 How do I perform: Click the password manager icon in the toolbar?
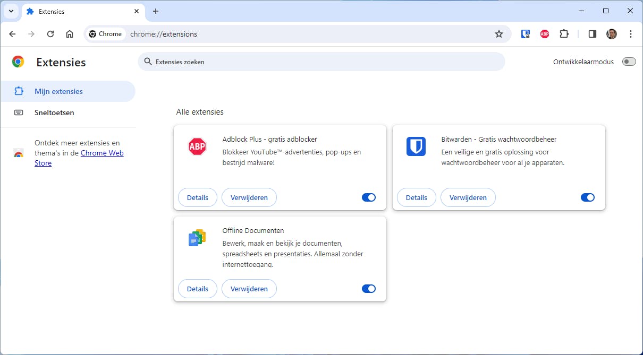click(x=525, y=33)
